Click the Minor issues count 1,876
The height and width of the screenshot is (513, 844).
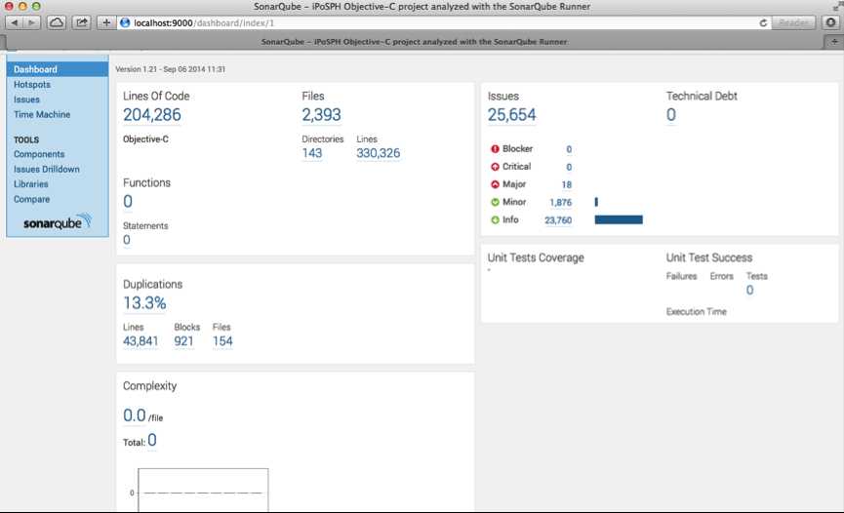(560, 203)
